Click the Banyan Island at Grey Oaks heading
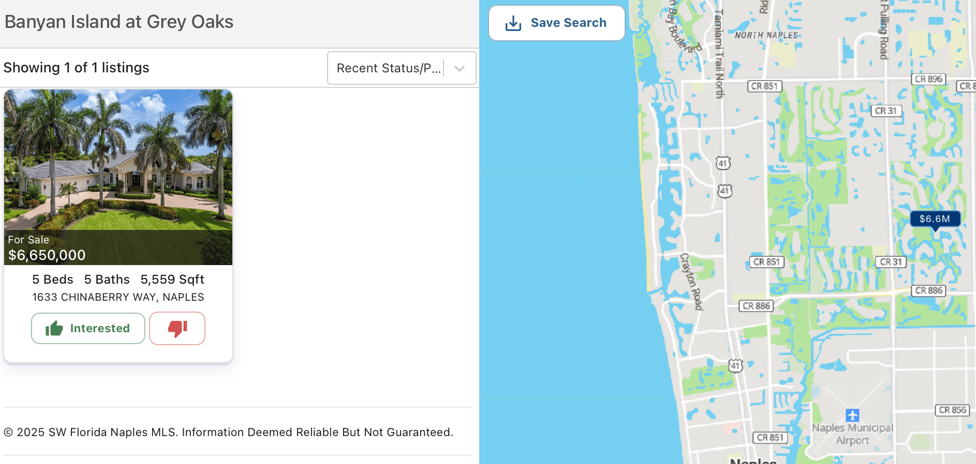 pos(119,22)
